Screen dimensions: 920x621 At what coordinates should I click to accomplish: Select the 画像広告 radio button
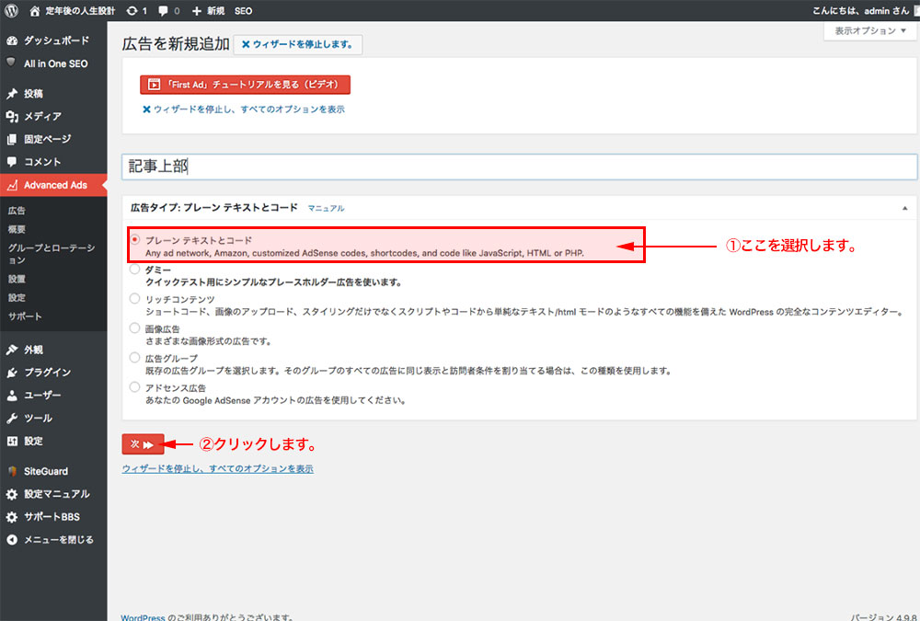(x=135, y=328)
